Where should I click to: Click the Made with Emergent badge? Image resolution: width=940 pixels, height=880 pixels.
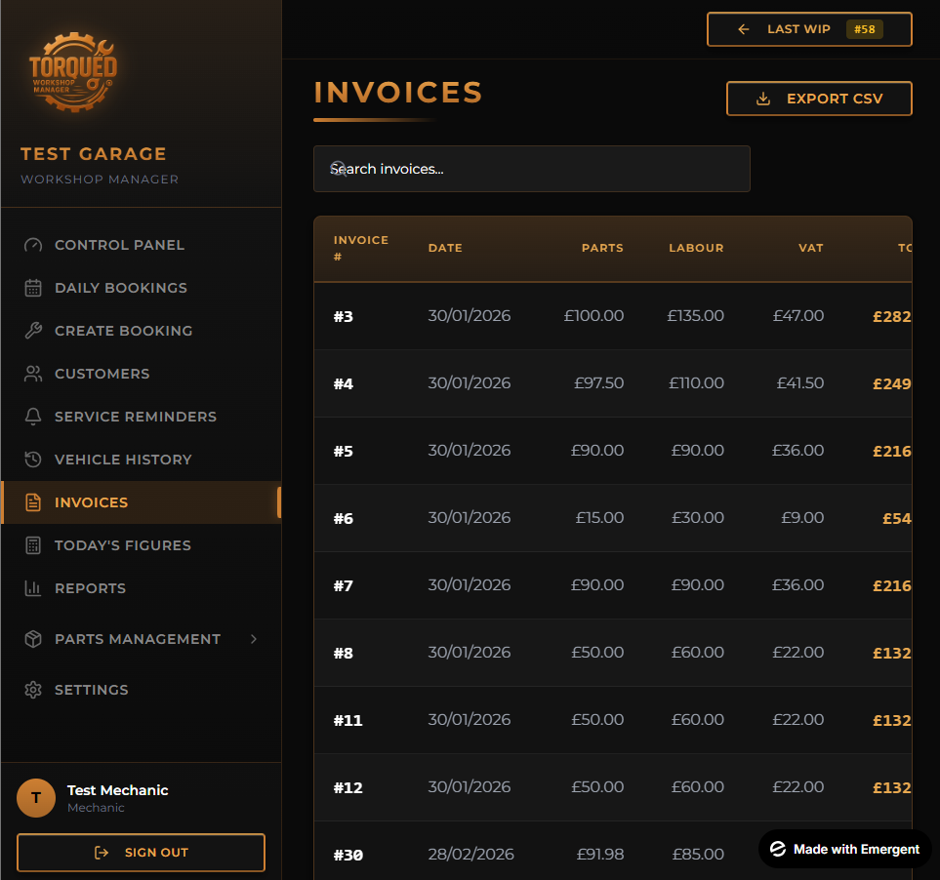(x=845, y=849)
